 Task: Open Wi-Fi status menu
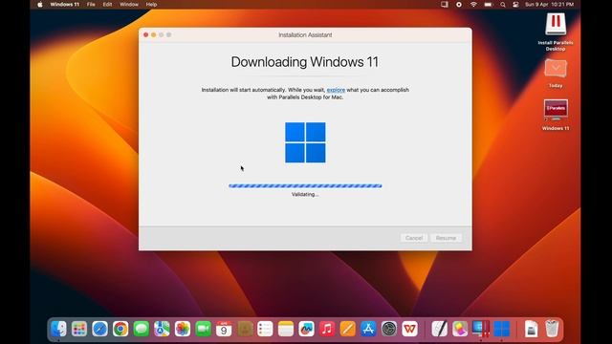[473, 5]
